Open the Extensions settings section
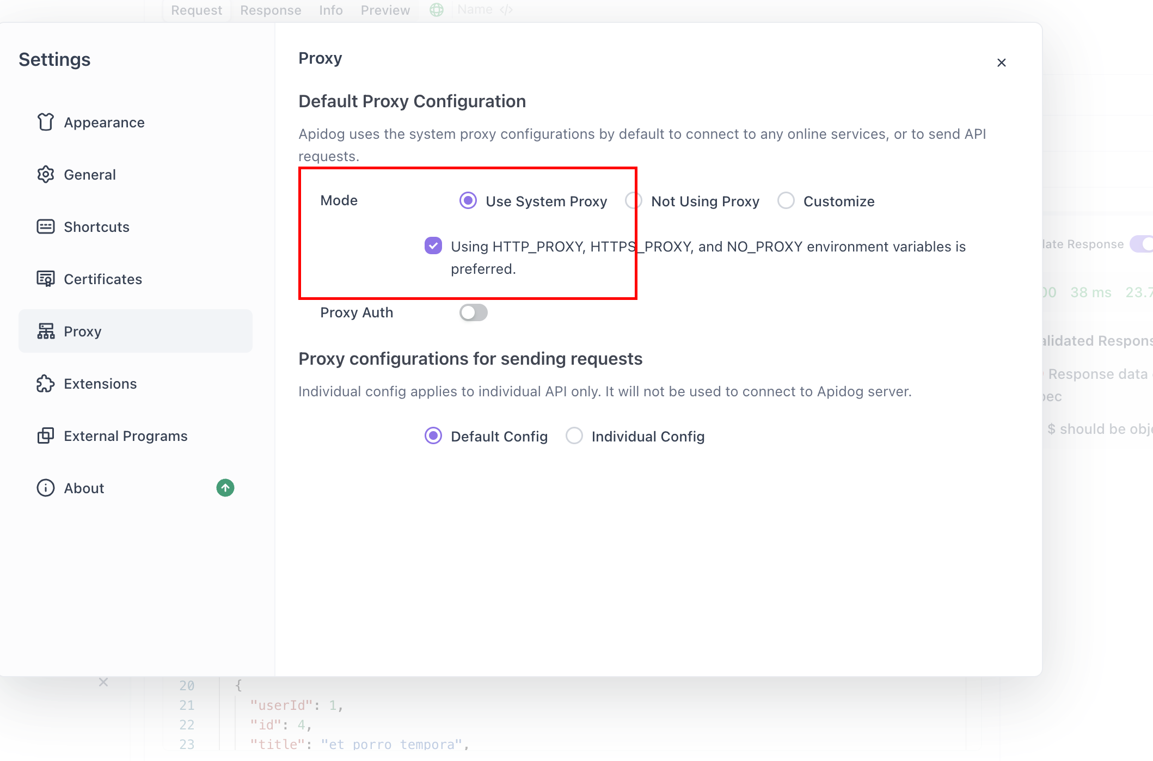The width and height of the screenshot is (1153, 761). [100, 383]
